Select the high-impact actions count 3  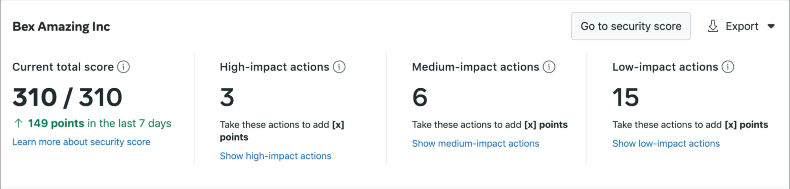pos(227,97)
